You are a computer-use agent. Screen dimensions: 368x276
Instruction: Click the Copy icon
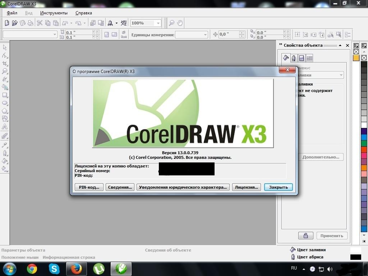48,23
